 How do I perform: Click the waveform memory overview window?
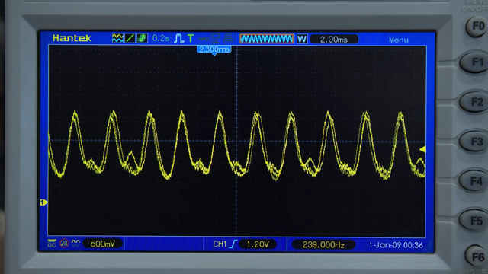(x=267, y=39)
